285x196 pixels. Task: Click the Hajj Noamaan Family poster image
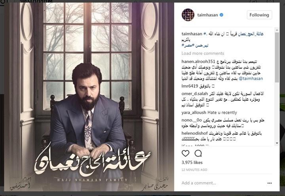point(89,97)
